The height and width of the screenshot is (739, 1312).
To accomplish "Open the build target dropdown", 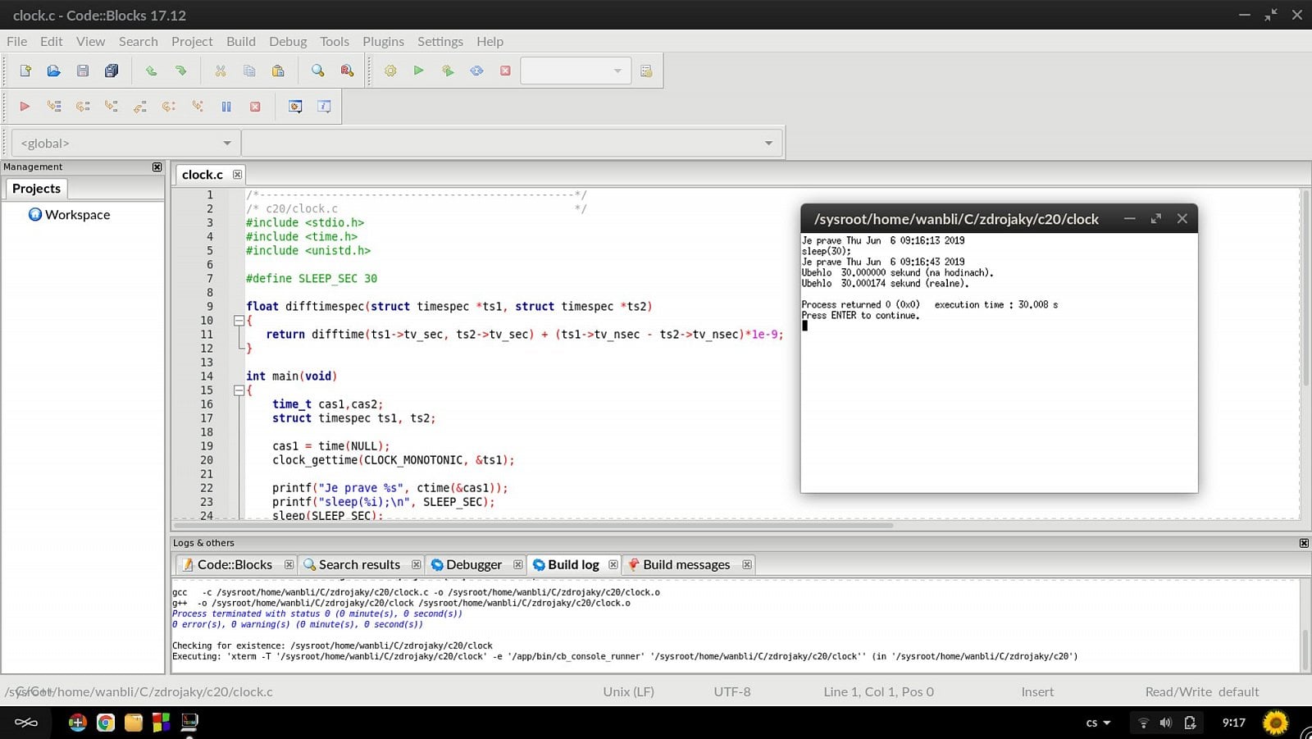I will point(576,71).
